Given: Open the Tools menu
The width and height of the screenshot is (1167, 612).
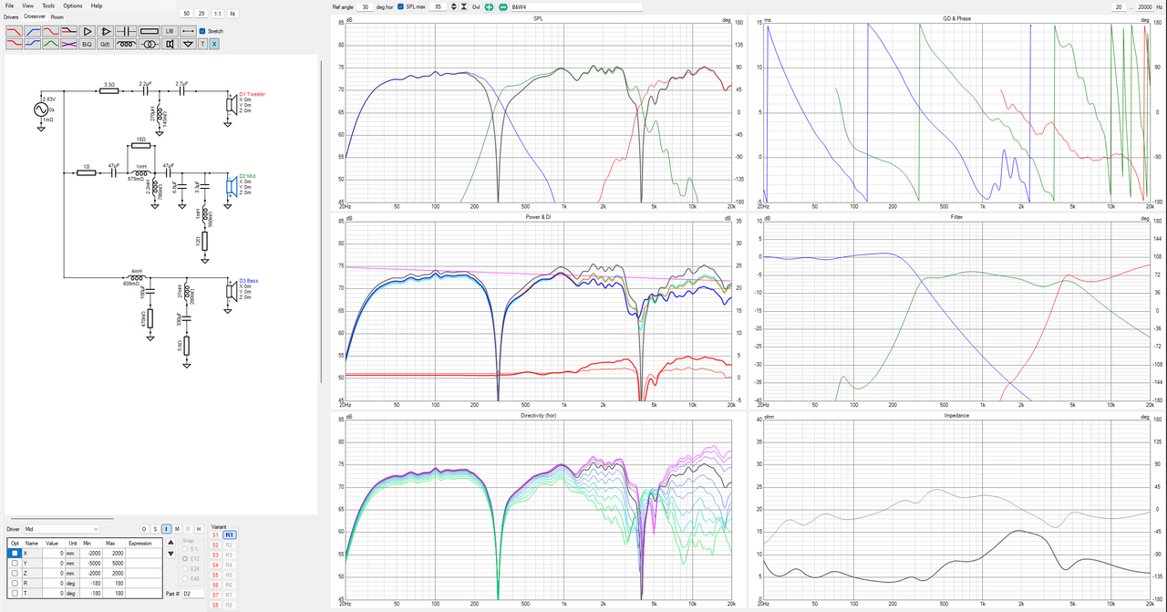Looking at the screenshot, I should (x=48, y=5).
